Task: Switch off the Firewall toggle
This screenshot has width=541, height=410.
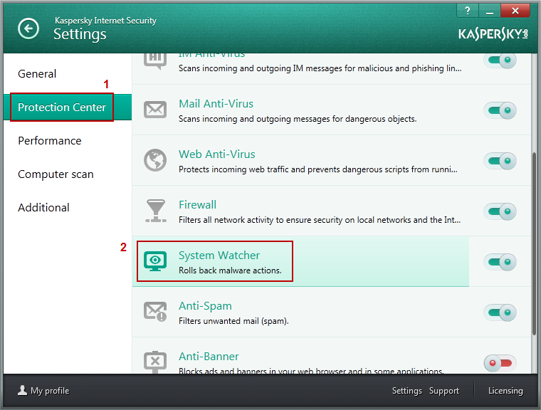Action: tap(500, 211)
